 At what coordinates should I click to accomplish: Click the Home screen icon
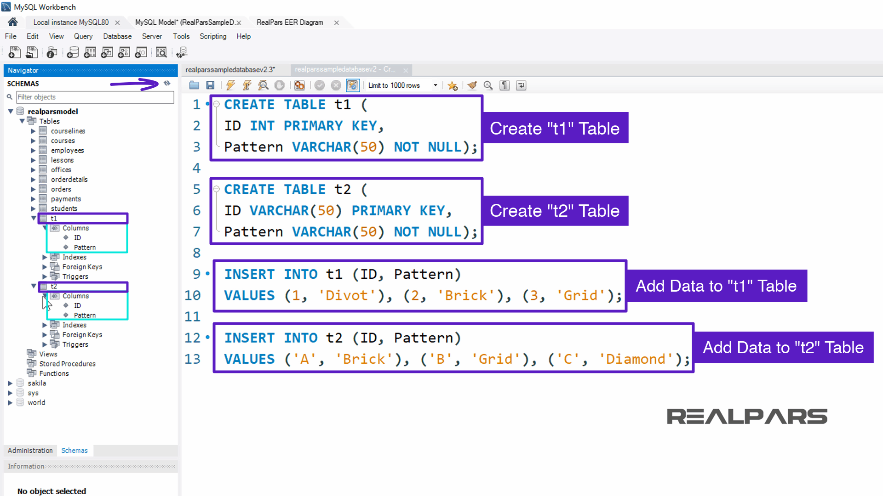pyautogui.click(x=12, y=22)
